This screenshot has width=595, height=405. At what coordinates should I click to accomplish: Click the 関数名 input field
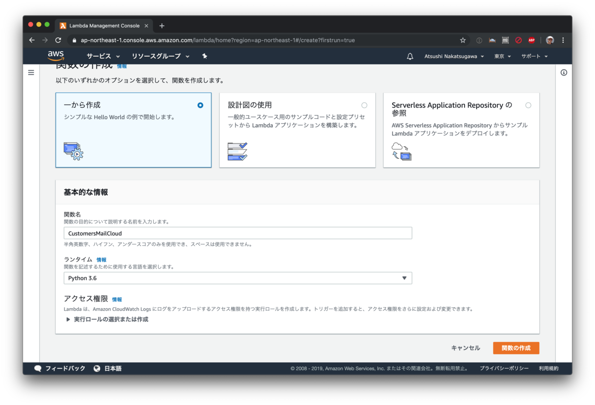[x=238, y=233]
